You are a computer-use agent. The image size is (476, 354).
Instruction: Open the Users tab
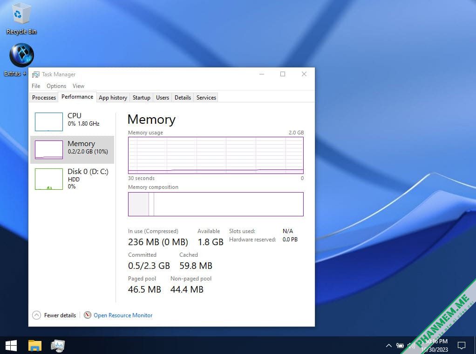pos(163,98)
